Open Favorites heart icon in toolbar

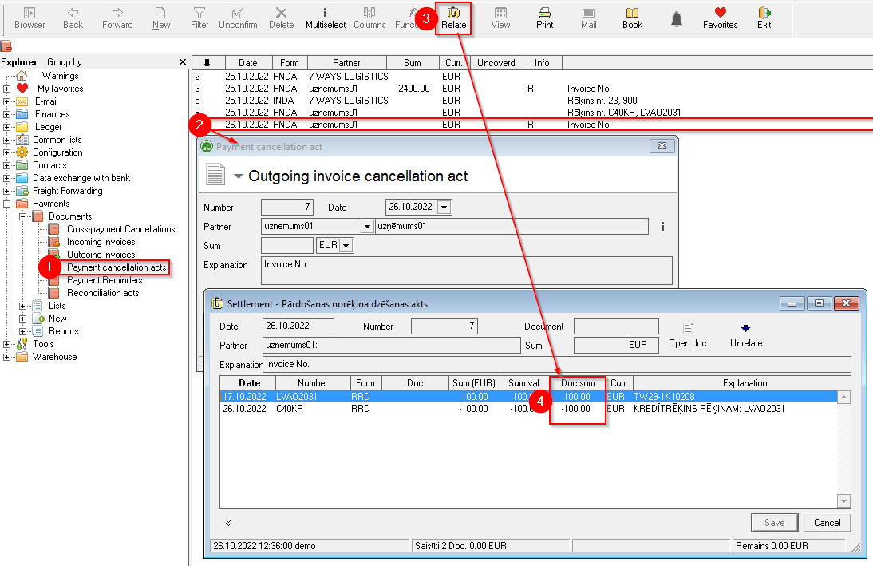click(x=721, y=18)
